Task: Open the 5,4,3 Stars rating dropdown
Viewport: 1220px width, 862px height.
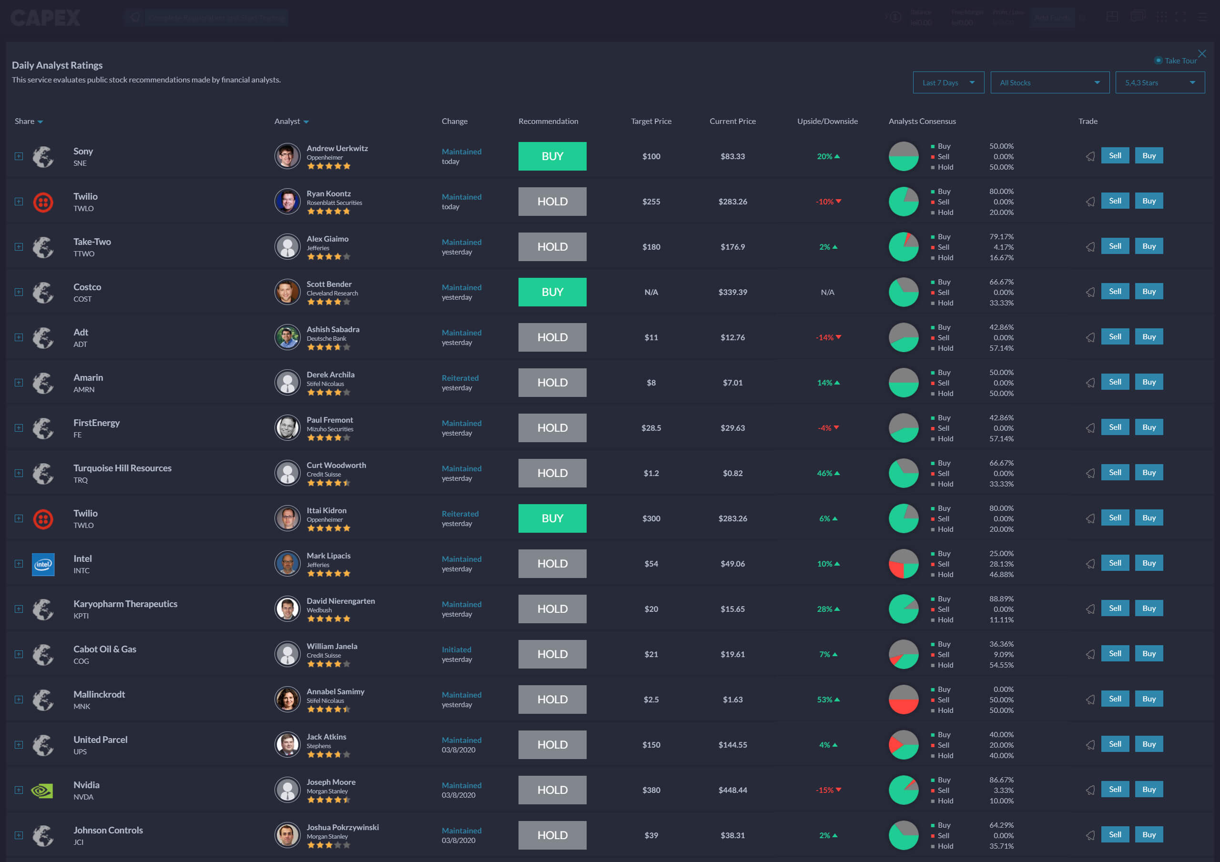Action: coord(1159,83)
